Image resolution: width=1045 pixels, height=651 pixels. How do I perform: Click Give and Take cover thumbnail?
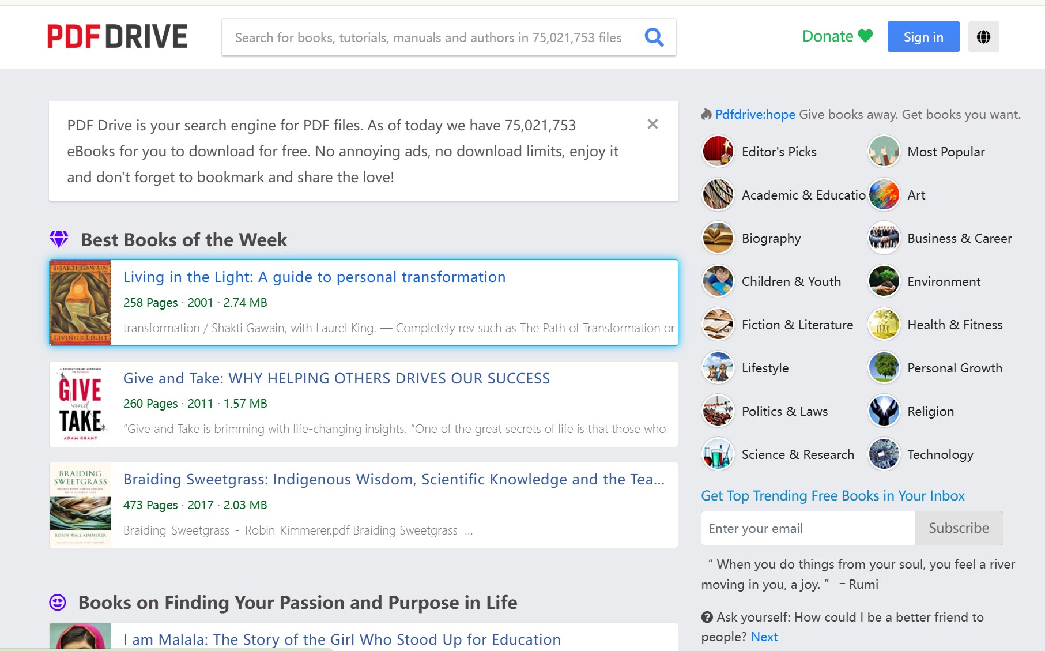pyautogui.click(x=80, y=404)
